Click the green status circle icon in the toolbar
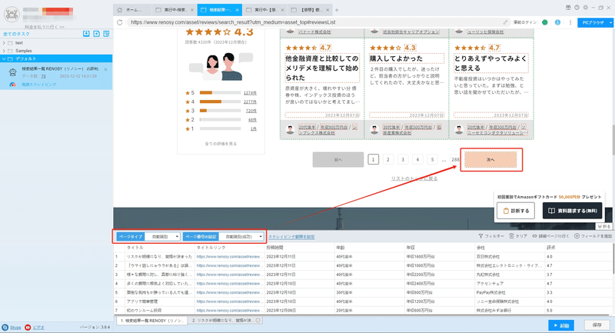 pos(545,22)
